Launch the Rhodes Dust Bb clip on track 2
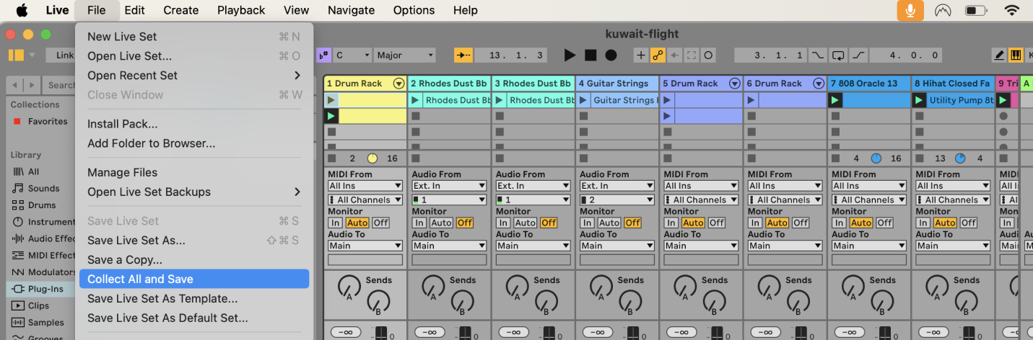 coord(415,100)
